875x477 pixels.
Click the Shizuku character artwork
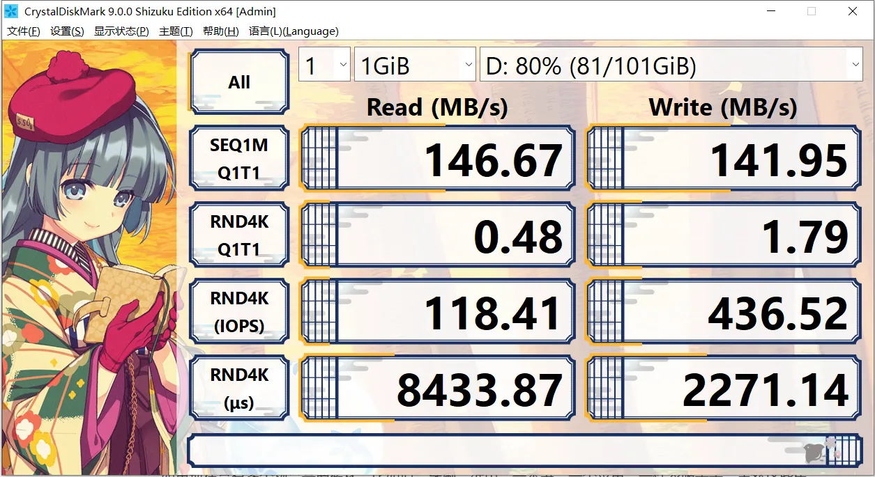pyautogui.click(x=91, y=258)
